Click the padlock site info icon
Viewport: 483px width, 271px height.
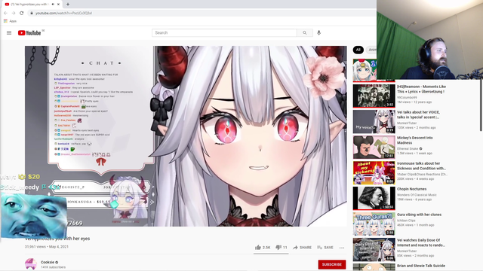(x=32, y=14)
